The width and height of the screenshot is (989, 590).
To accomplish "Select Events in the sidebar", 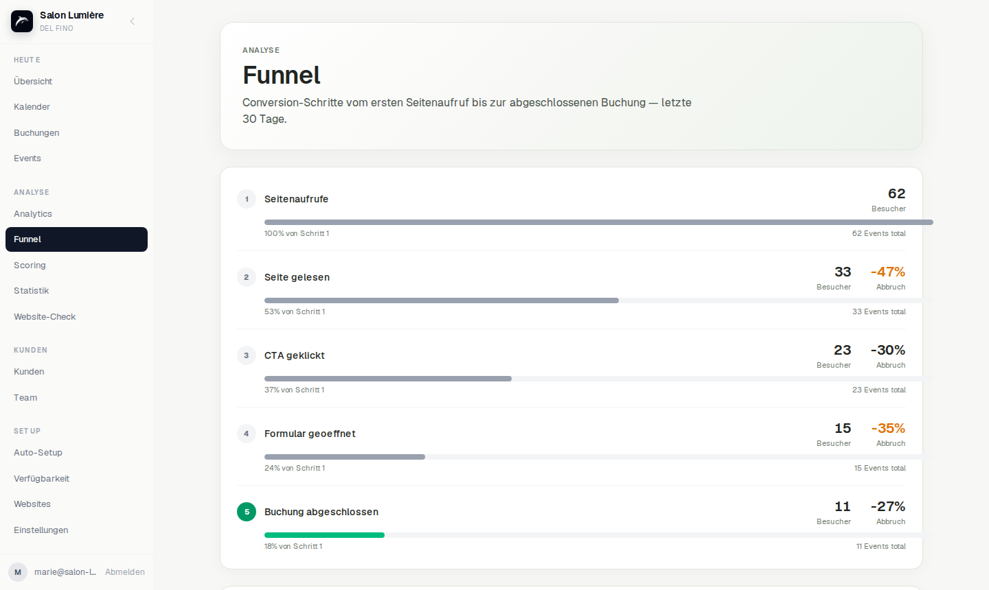I will pos(76,158).
